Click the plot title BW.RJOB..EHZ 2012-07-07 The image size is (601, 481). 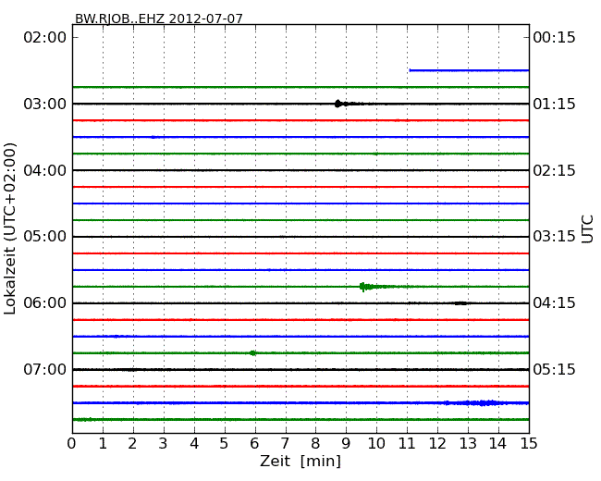[159, 18]
